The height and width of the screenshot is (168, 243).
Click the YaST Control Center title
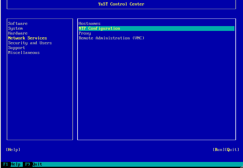(121, 4)
